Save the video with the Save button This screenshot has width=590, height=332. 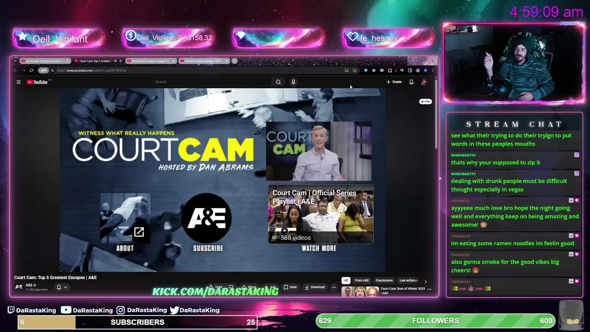pos(290,287)
